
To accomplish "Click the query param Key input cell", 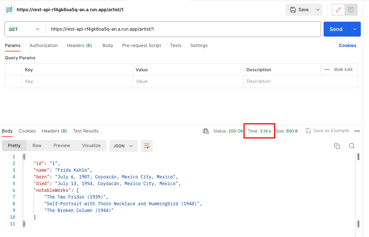I will pyautogui.click(x=77, y=82).
